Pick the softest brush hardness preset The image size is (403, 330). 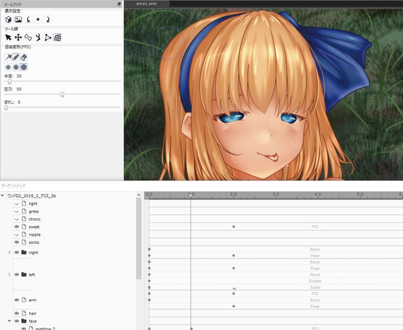click(8, 68)
